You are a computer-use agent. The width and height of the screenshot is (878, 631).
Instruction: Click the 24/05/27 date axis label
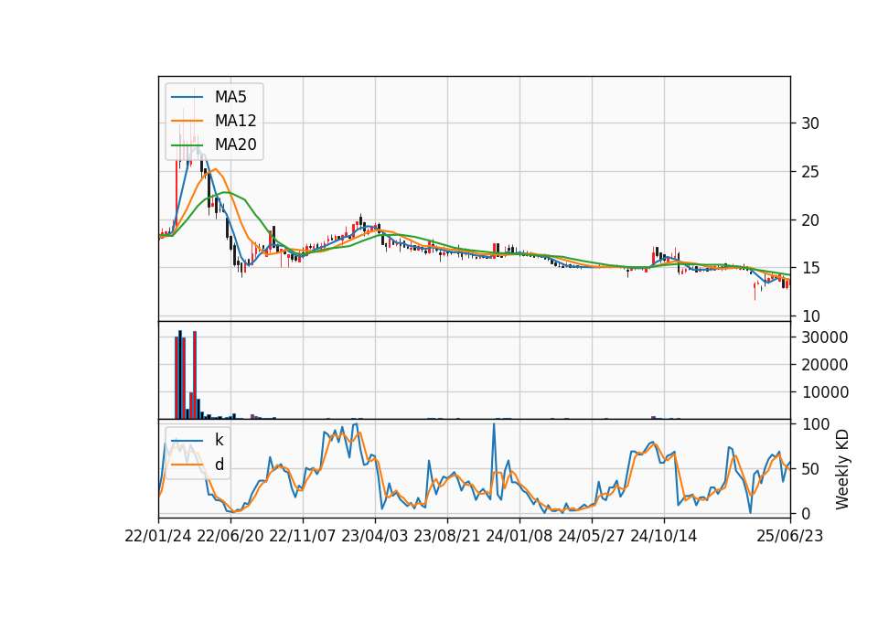[x=592, y=537]
